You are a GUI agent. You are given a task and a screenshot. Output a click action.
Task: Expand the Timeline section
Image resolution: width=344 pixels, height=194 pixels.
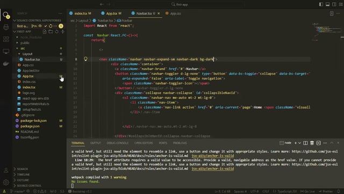click(21, 175)
